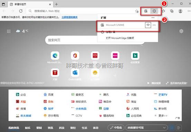Click the tab actions menu icon
This screenshot has width=191, height=132.
(x=3, y=5)
